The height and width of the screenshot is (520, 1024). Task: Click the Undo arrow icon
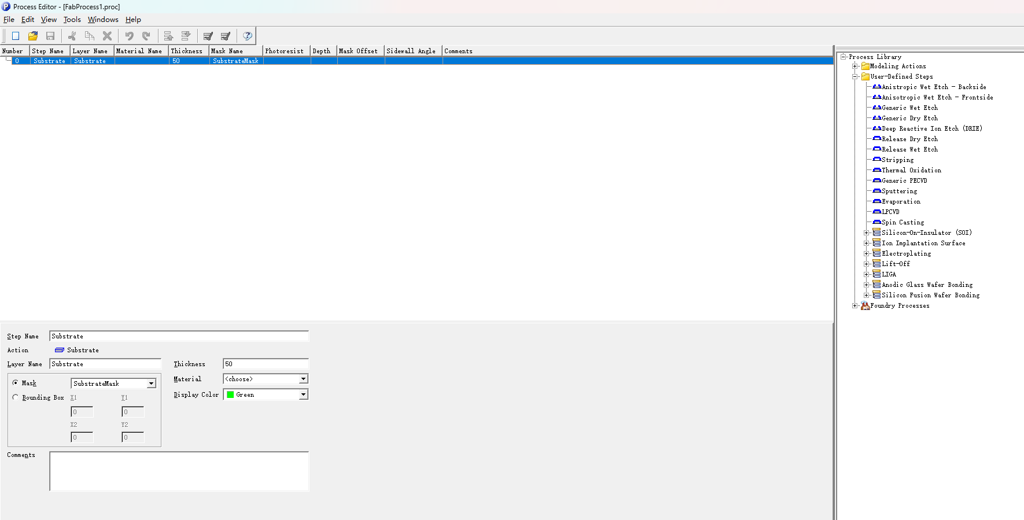point(129,36)
